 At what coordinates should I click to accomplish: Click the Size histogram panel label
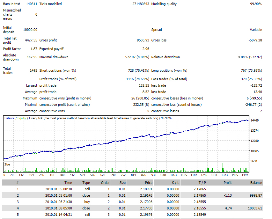pos(7,164)
